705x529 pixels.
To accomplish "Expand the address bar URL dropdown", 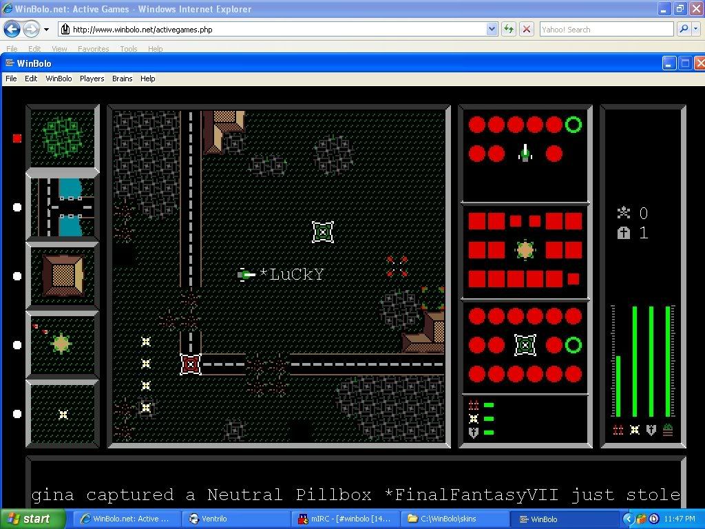I will [492, 29].
